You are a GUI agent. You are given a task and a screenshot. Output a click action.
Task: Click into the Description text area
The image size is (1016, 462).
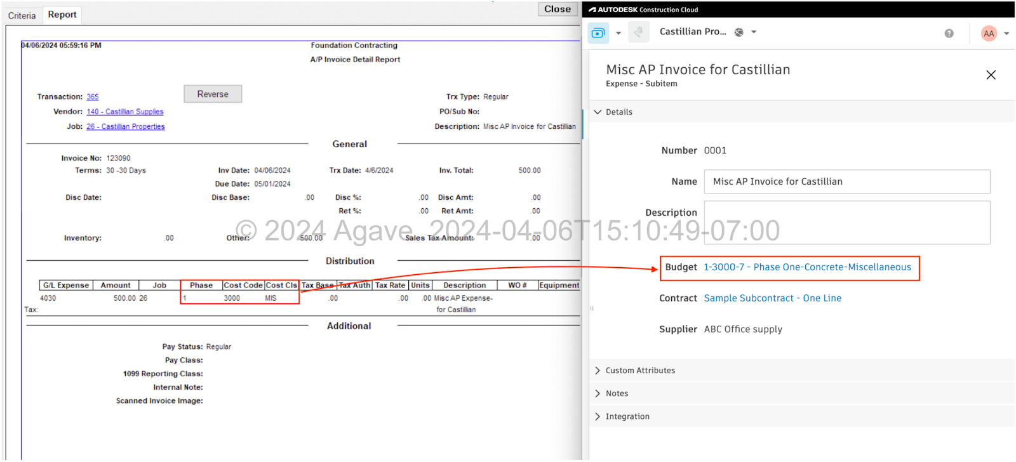tap(847, 223)
